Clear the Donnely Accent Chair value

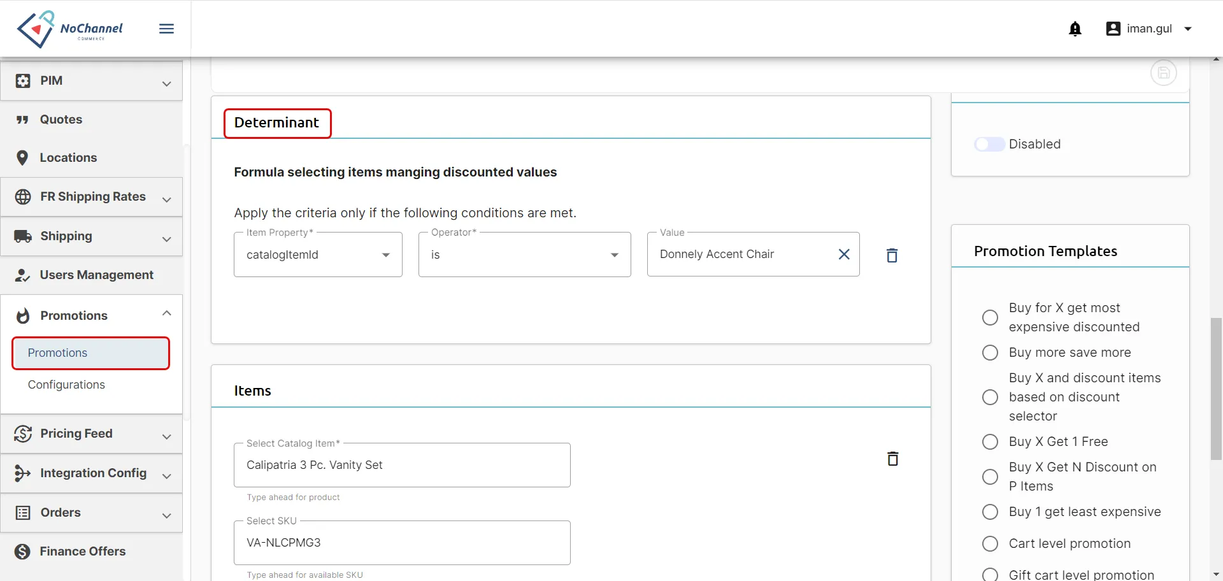click(844, 254)
